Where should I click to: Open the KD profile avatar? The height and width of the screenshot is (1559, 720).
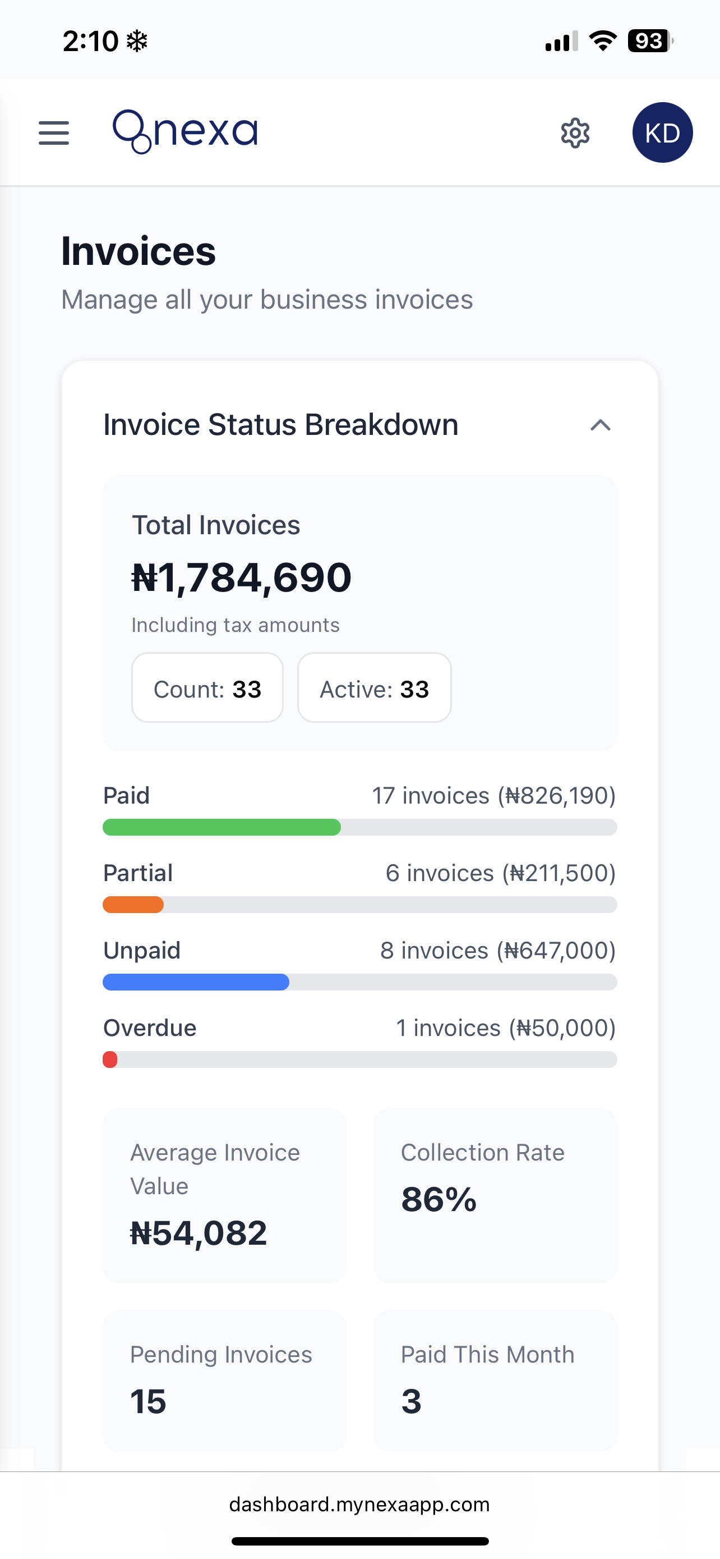662,132
